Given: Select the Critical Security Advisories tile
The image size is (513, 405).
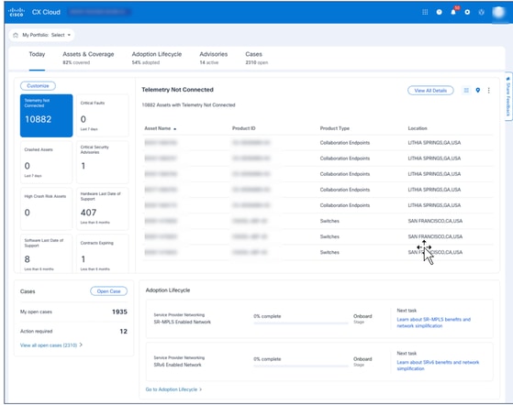Looking at the screenshot, I should (x=103, y=162).
